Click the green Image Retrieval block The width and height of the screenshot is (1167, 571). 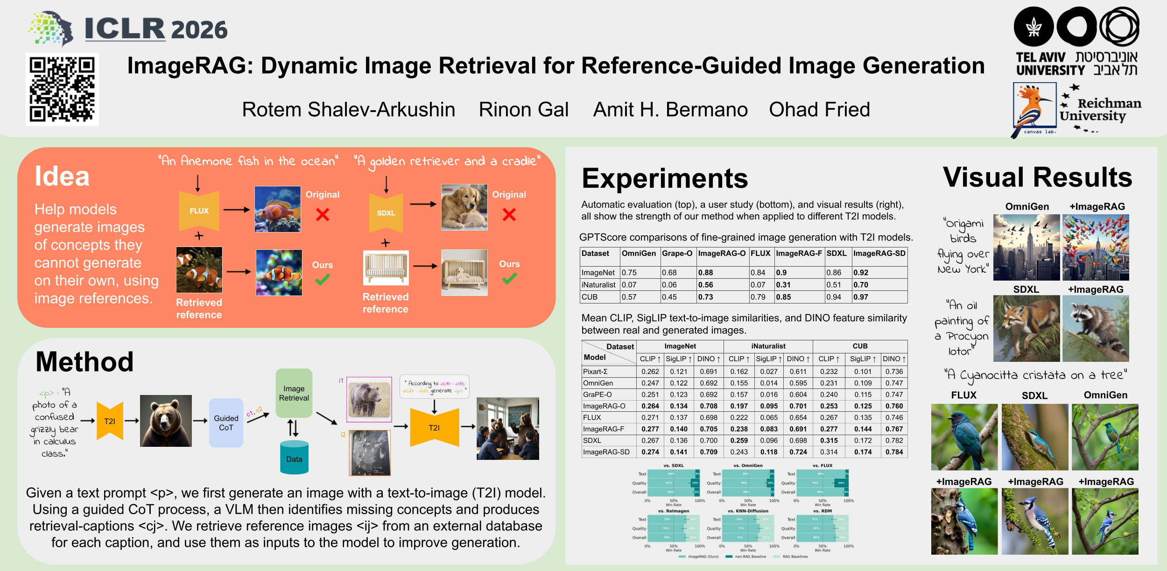click(294, 393)
